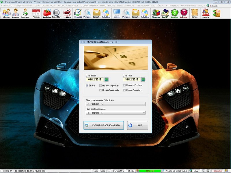Image resolution: width=231 pixels, height=173 pixels.
Task: Click printer icon in status bar
Action: [x=203, y=171]
